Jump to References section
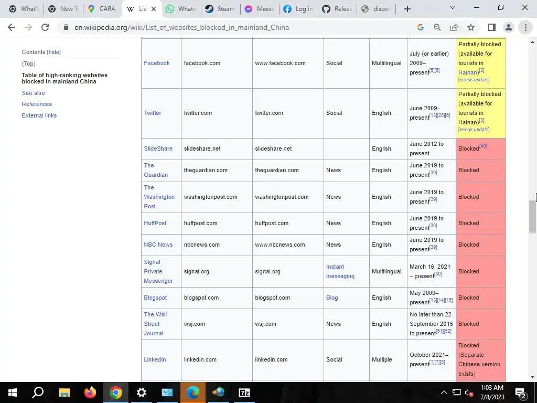537x403 pixels. (x=37, y=104)
